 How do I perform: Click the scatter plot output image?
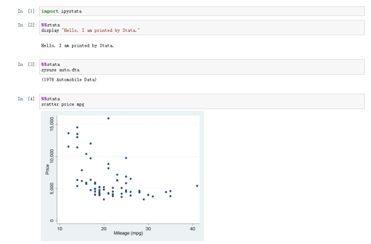(x=122, y=176)
